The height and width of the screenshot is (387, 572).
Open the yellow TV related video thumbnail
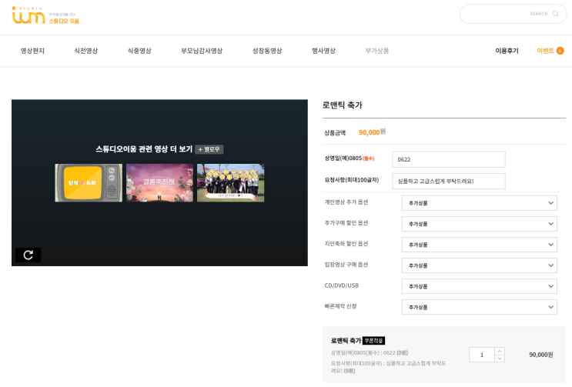coord(89,182)
